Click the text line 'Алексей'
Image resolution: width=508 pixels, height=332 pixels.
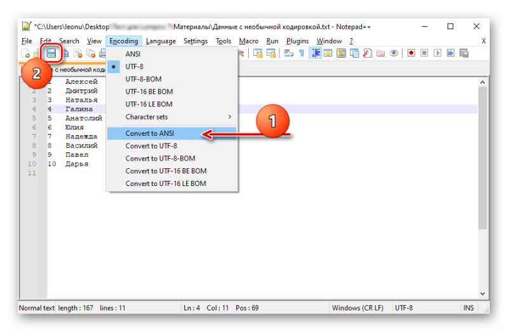81,82
